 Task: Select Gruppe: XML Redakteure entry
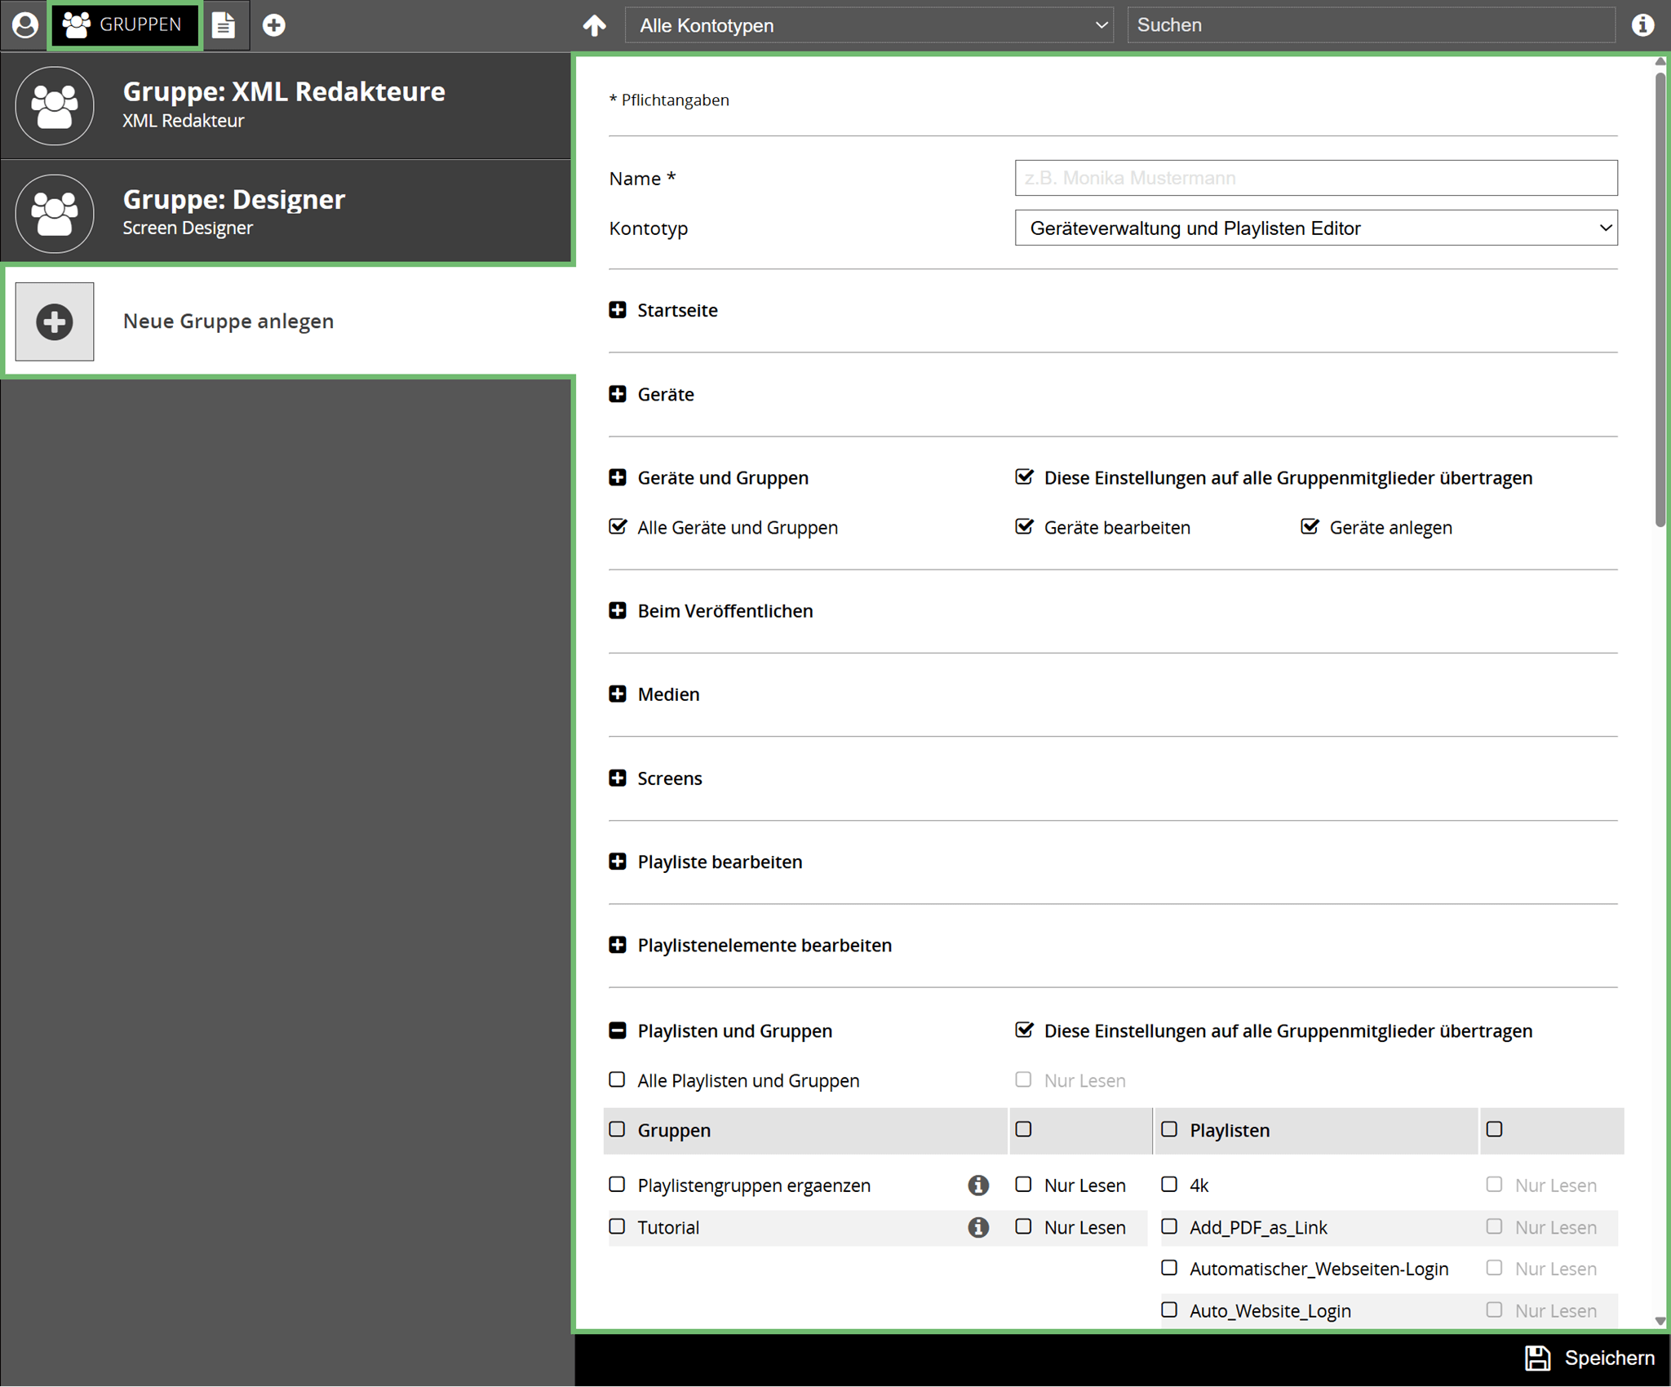point(286,105)
